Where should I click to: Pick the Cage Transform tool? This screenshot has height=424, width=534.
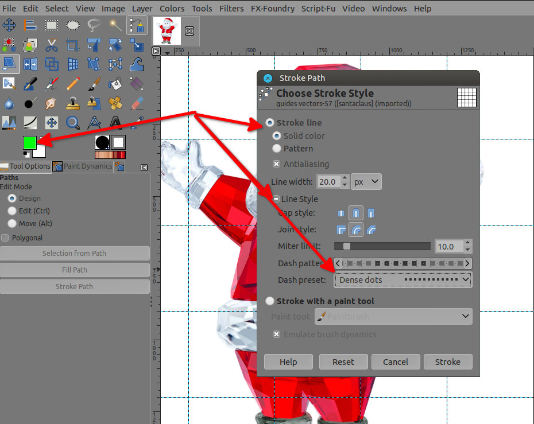click(x=115, y=64)
